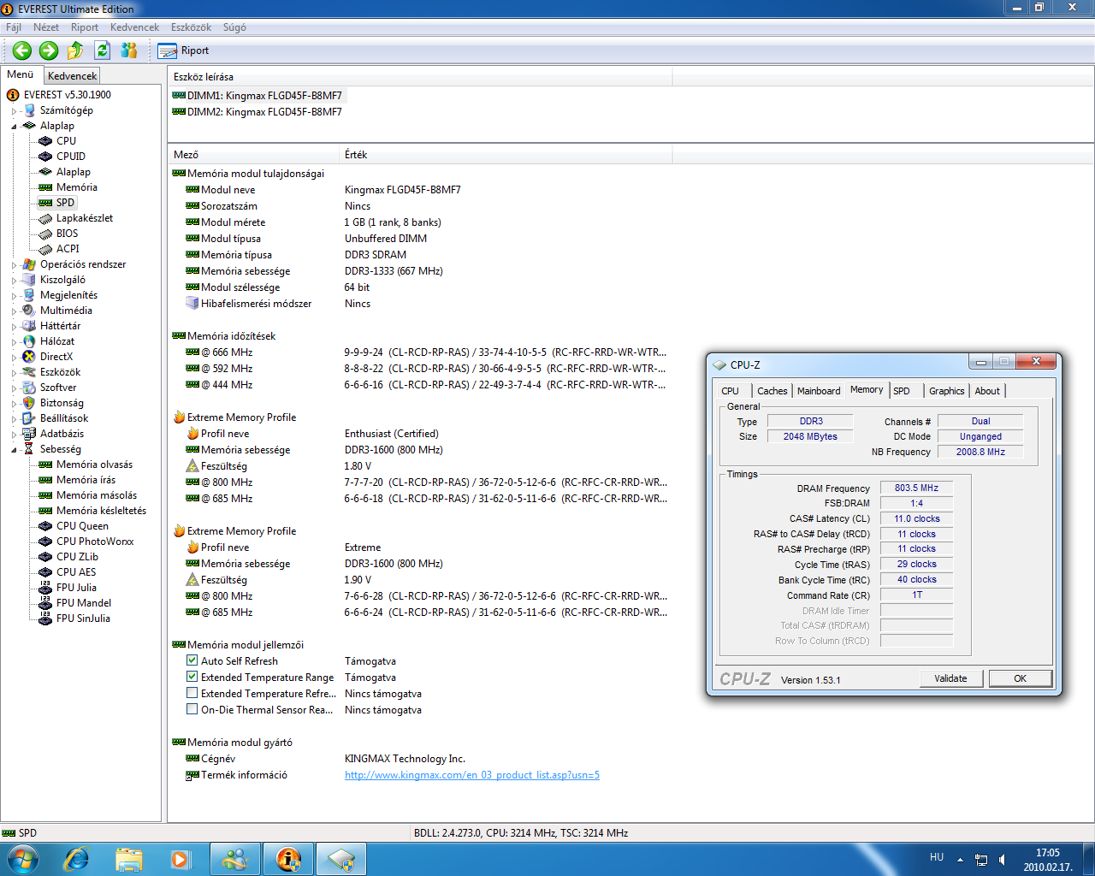The image size is (1095, 876).
Task: Click OK button in CPU-Z
Action: coord(1020,678)
